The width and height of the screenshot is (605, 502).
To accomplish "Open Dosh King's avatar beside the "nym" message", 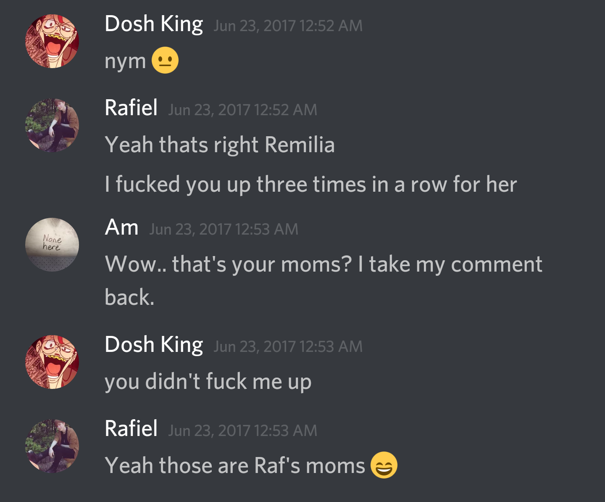I will (x=52, y=41).
